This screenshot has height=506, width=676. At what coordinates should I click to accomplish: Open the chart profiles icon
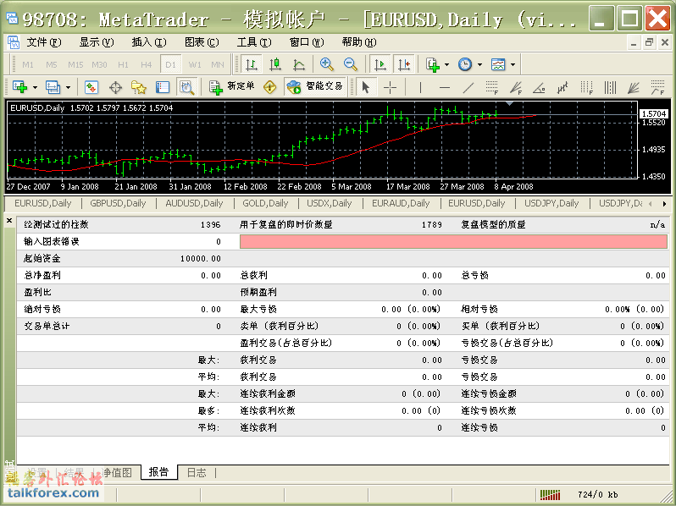(x=53, y=87)
